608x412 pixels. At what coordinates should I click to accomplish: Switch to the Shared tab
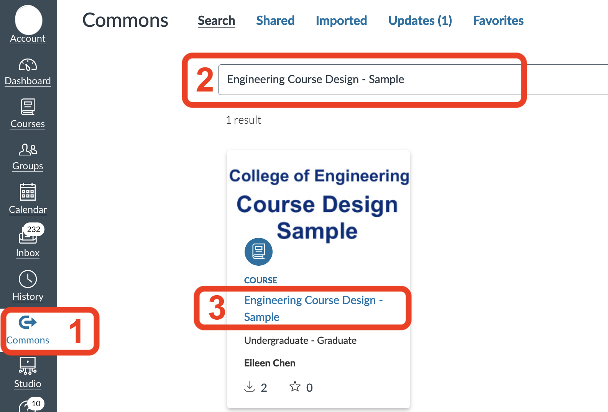click(x=275, y=21)
